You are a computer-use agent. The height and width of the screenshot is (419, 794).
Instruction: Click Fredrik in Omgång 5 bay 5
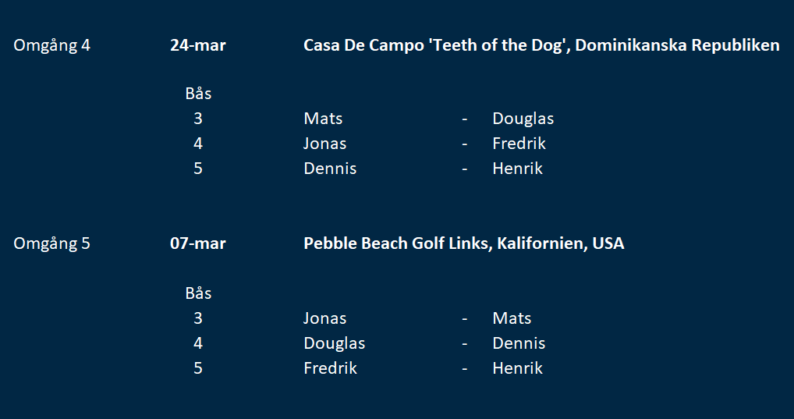click(x=330, y=368)
